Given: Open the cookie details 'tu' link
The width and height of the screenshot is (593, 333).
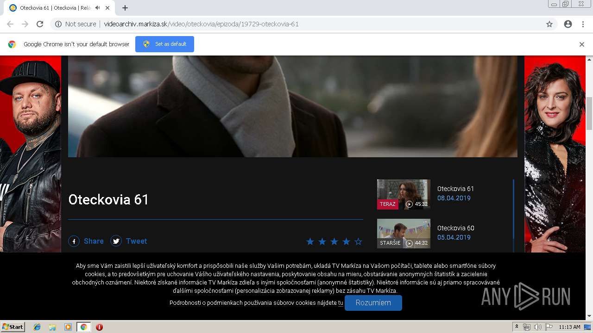Looking at the screenshot, I should pyautogui.click(x=341, y=303).
